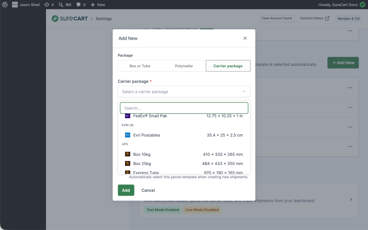Select the Box or Tube package type
368x230 pixels.
click(140, 66)
